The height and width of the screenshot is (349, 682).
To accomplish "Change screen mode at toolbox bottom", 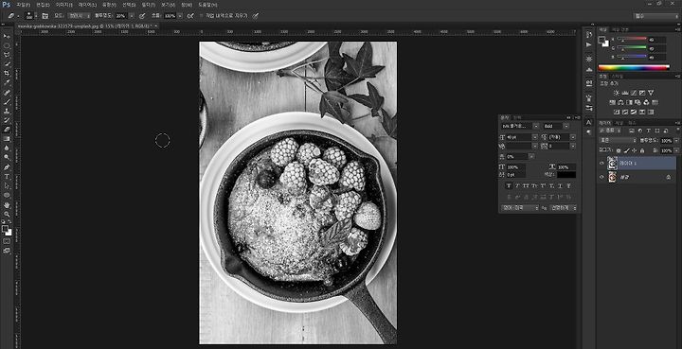I will tap(7, 251).
